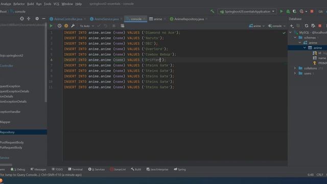Click the red stop icon in Database panel
The image size is (327, 184).
tap(320, 26)
